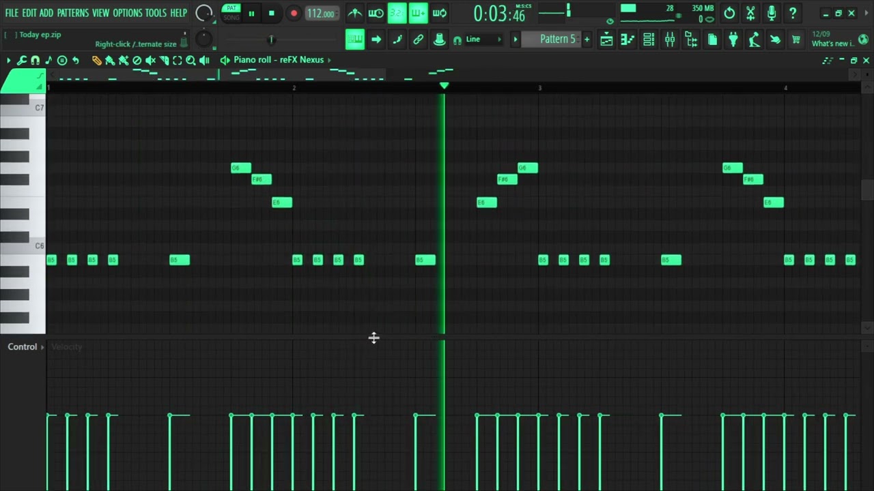Open the piano roll tools wrench menu
The image size is (874, 491).
pos(21,60)
